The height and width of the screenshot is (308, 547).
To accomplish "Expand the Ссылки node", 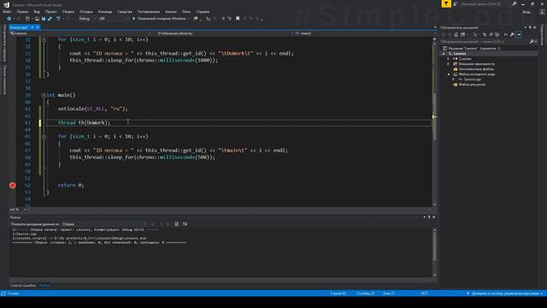I will pos(449,59).
